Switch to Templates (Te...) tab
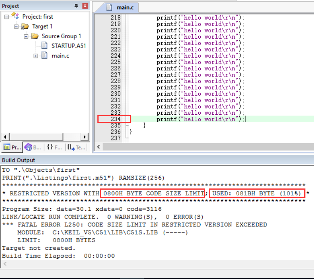Image resolution: width=314 pixels, height=279 pixels. [x=76, y=147]
